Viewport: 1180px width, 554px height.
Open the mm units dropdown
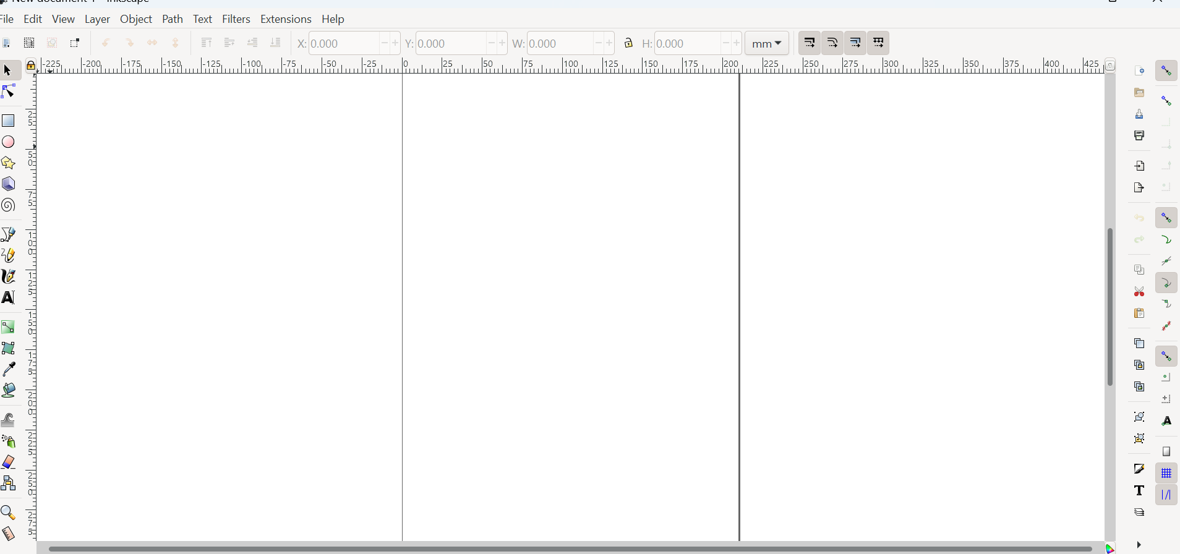point(767,43)
